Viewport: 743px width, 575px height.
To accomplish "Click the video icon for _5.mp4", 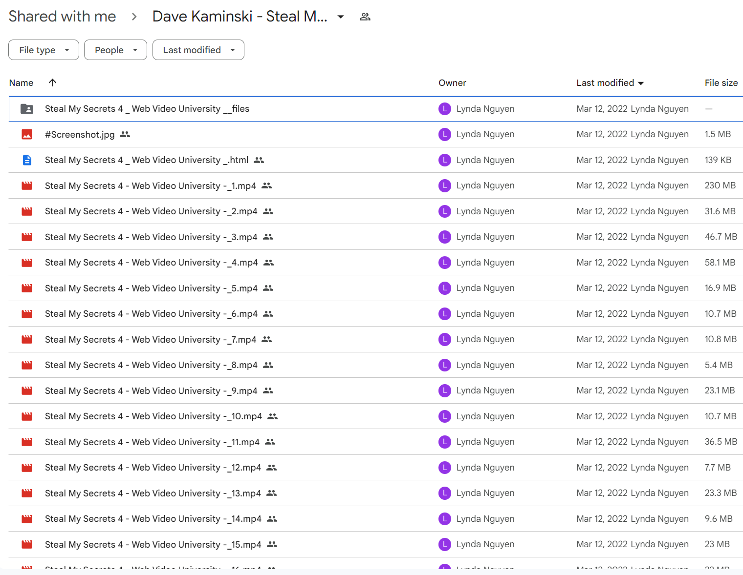I will click(27, 288).
